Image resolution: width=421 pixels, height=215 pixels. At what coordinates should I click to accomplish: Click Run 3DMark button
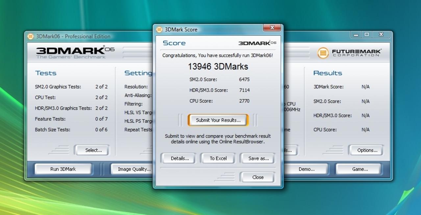[x=63, y=169]
